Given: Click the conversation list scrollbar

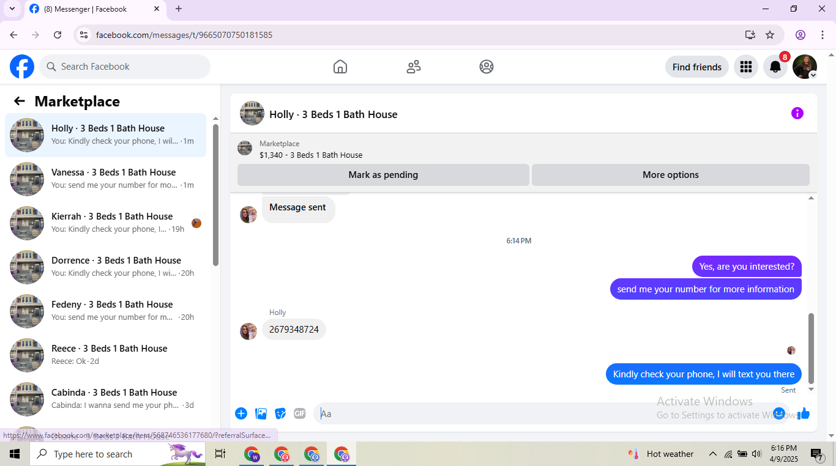Looking at the screenshot, I should tap(215, 194).
